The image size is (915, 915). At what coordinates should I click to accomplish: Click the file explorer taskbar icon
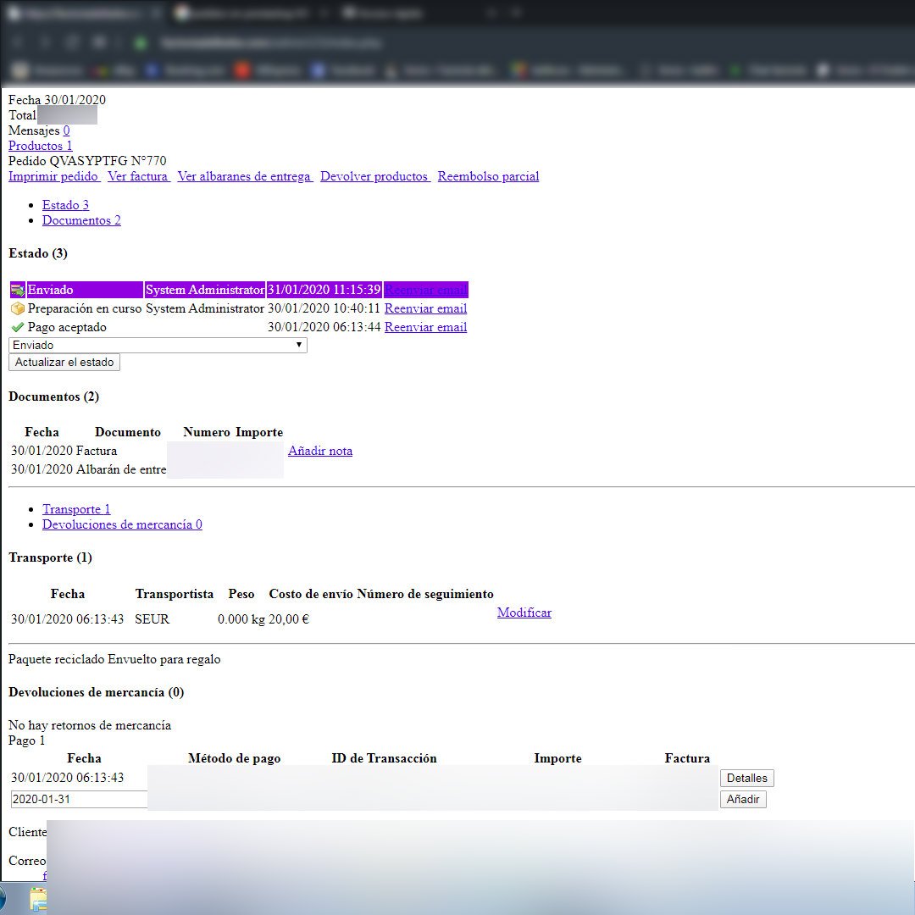pos(38,899)
